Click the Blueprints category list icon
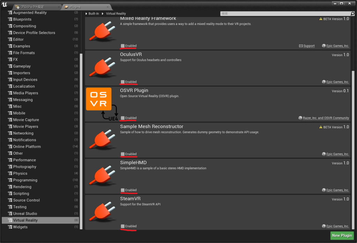Viewport: 357px width, 243px height. click(x=10, y=19)
